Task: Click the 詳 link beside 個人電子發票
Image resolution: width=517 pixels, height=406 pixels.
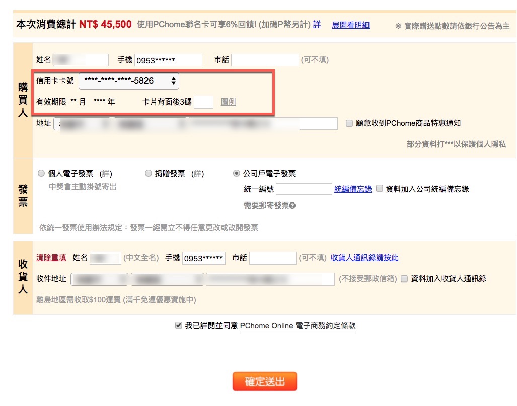Action: click(x=106, y=174)
